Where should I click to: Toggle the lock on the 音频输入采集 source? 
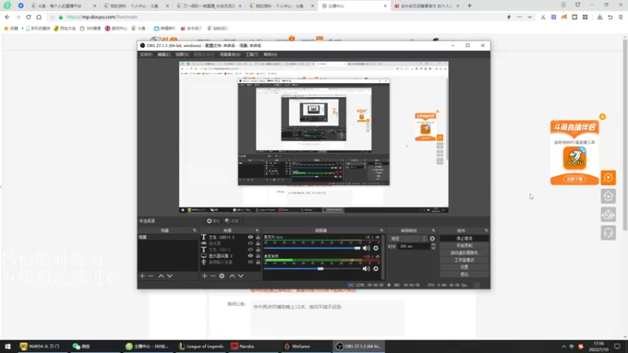coord(258,262)
